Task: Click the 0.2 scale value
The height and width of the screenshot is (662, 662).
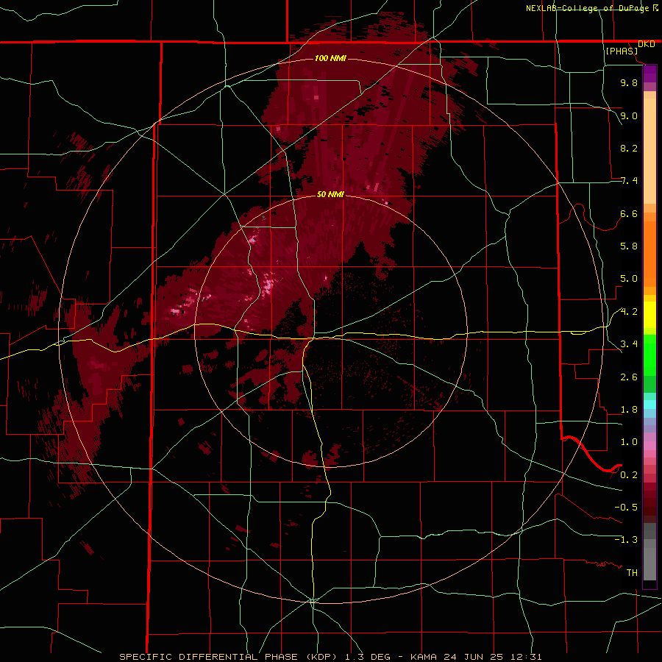Action: [x=629, y=475]
